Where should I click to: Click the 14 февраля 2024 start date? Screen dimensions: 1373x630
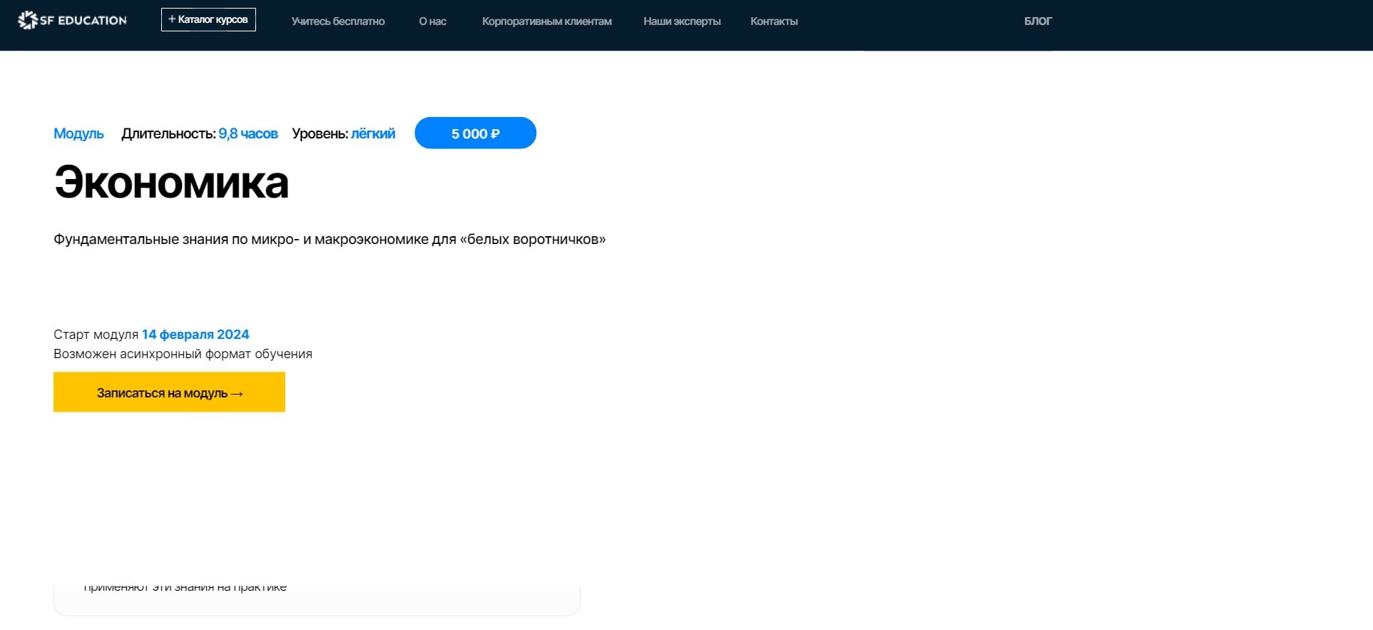click(195, 335)
